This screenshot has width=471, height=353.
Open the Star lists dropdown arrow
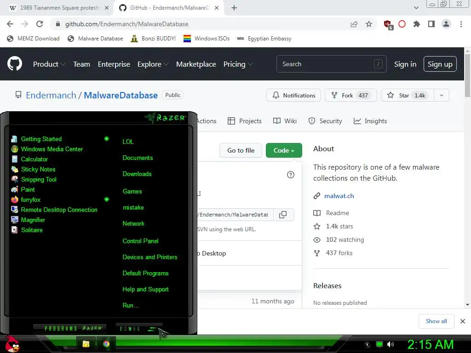click(x=442, y=96)
